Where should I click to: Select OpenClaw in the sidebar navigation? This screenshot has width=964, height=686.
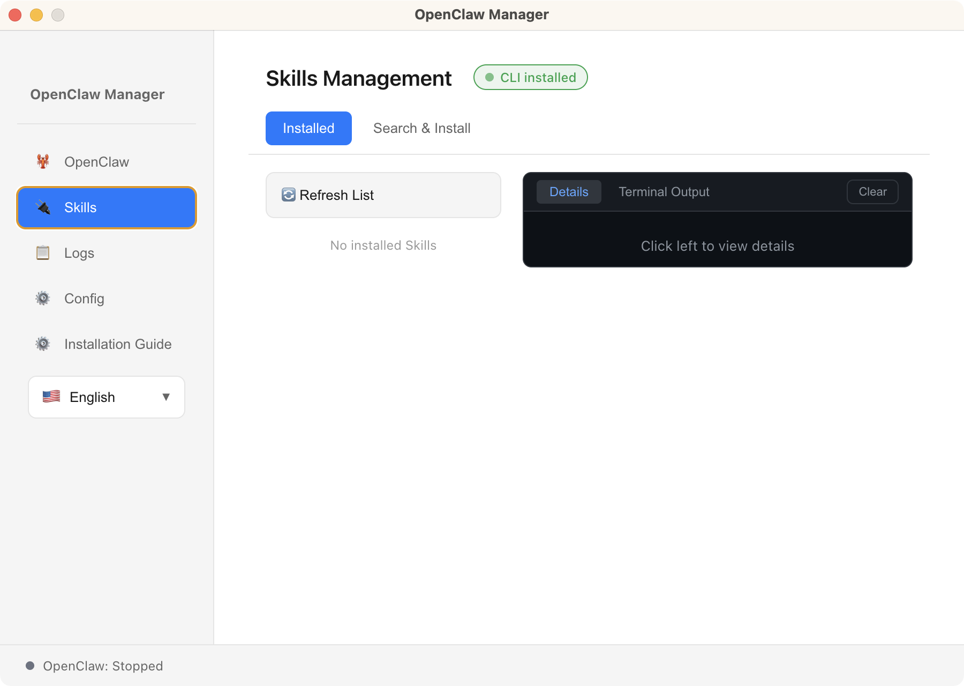coord(97,161)
